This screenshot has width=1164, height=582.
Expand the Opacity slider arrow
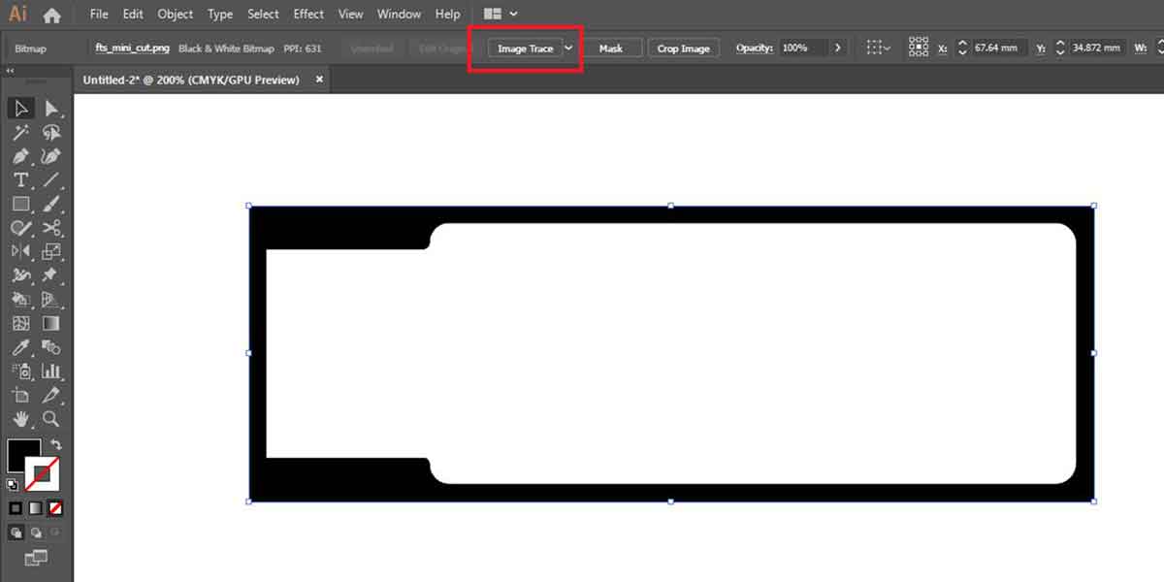click(x=838, y=48)
